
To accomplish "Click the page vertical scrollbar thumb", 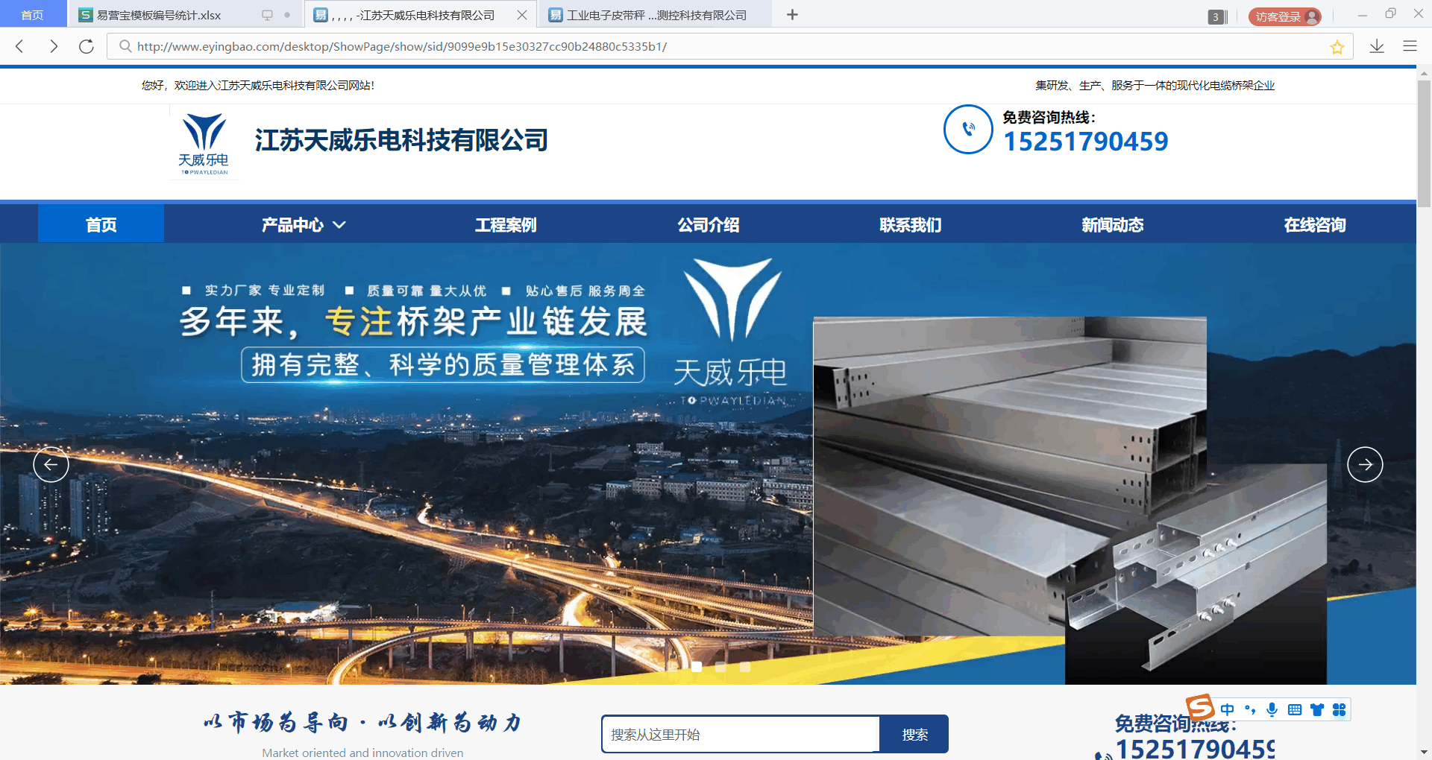I will (1424, 143).
